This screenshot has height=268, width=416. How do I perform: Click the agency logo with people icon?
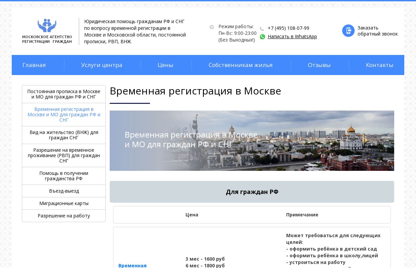[x=47, y=31]
